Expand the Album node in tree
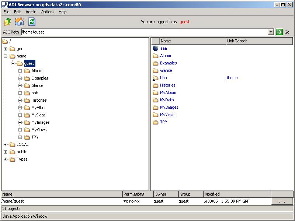The image size is (295, 221). 20,71
